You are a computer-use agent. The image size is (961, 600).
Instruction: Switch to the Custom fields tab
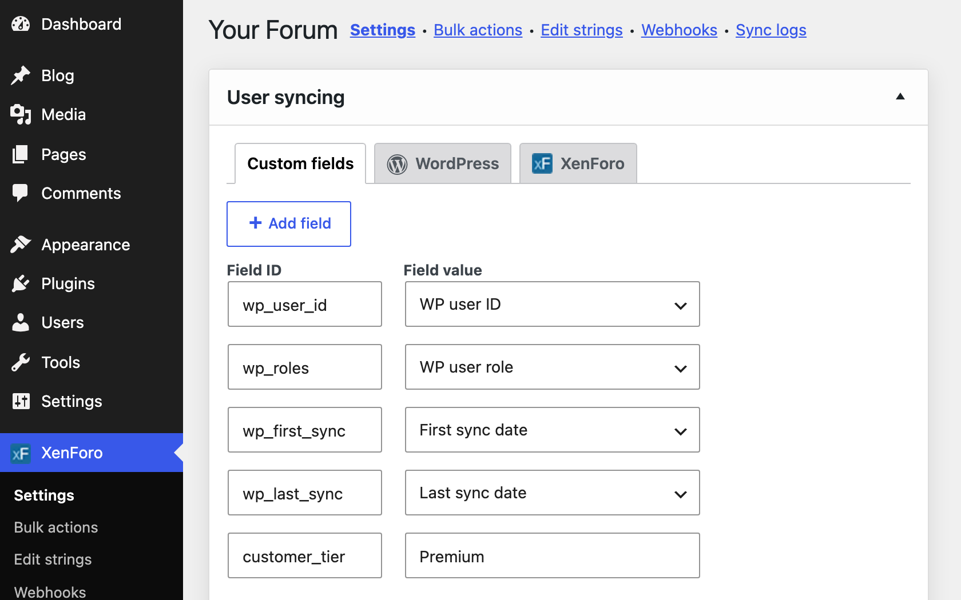pos(300,163)
